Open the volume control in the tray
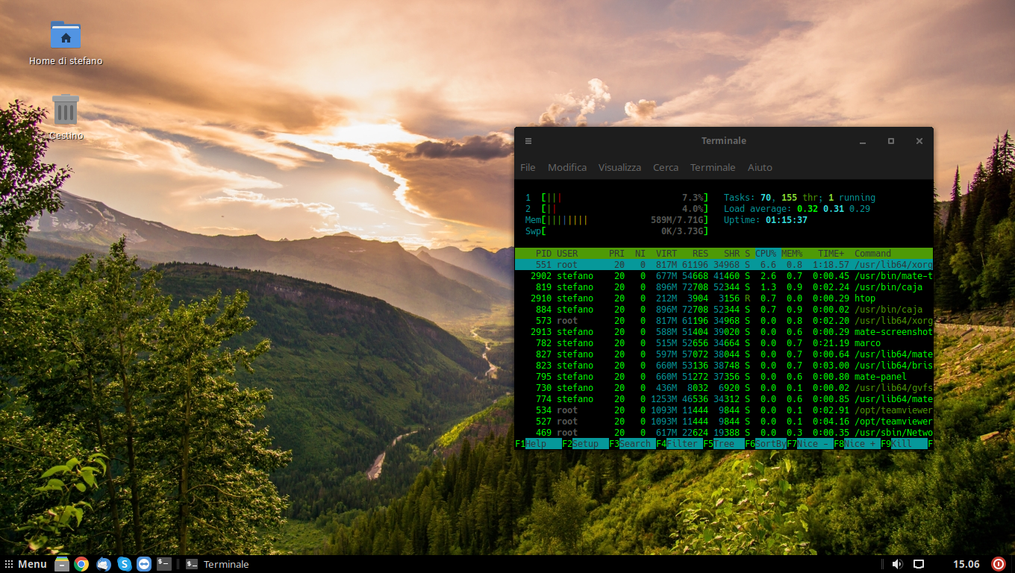 [898, 564]
